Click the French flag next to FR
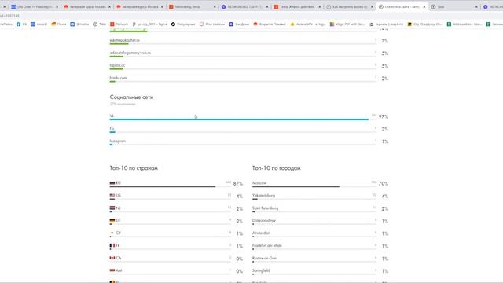 coord(112,245)
